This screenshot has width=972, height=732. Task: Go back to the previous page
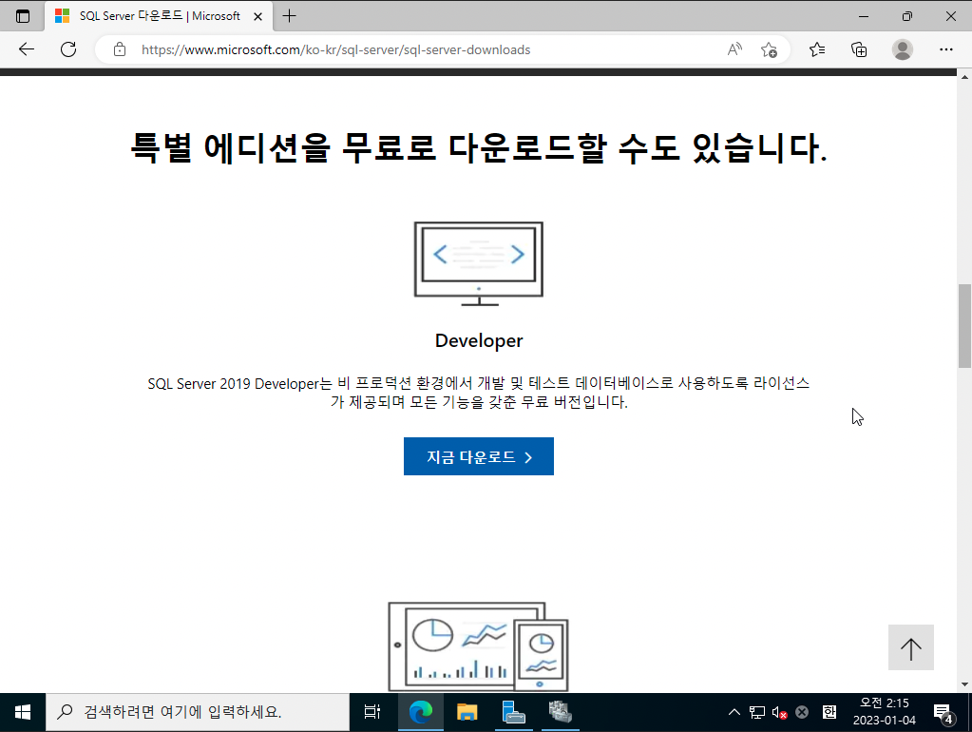click(x=27, y=49)
